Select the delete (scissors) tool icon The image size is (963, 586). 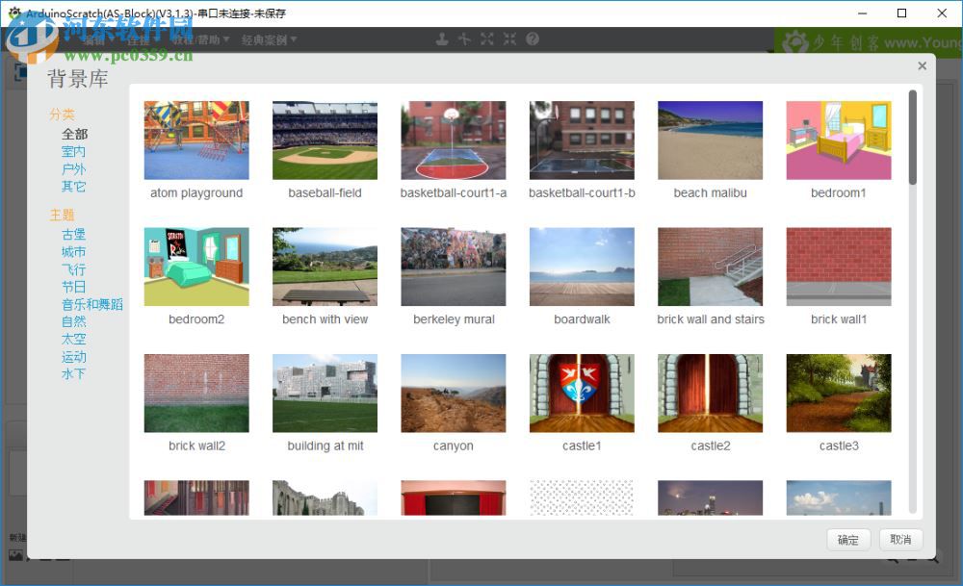pyautogui.click(x=464, y=39)
